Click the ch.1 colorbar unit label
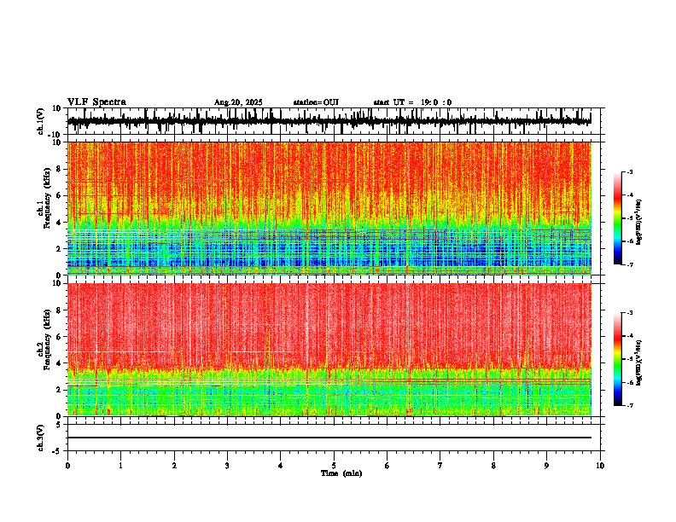This screenshot has width=676, height=522. pos(639,222)
